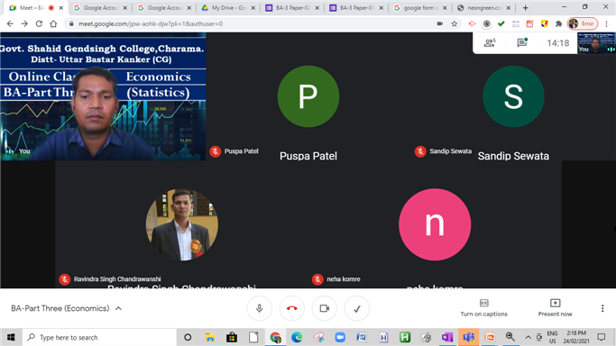Open Microsoft Store from taskbar
This screenshot has height=346, width=616.
(232, 337)
